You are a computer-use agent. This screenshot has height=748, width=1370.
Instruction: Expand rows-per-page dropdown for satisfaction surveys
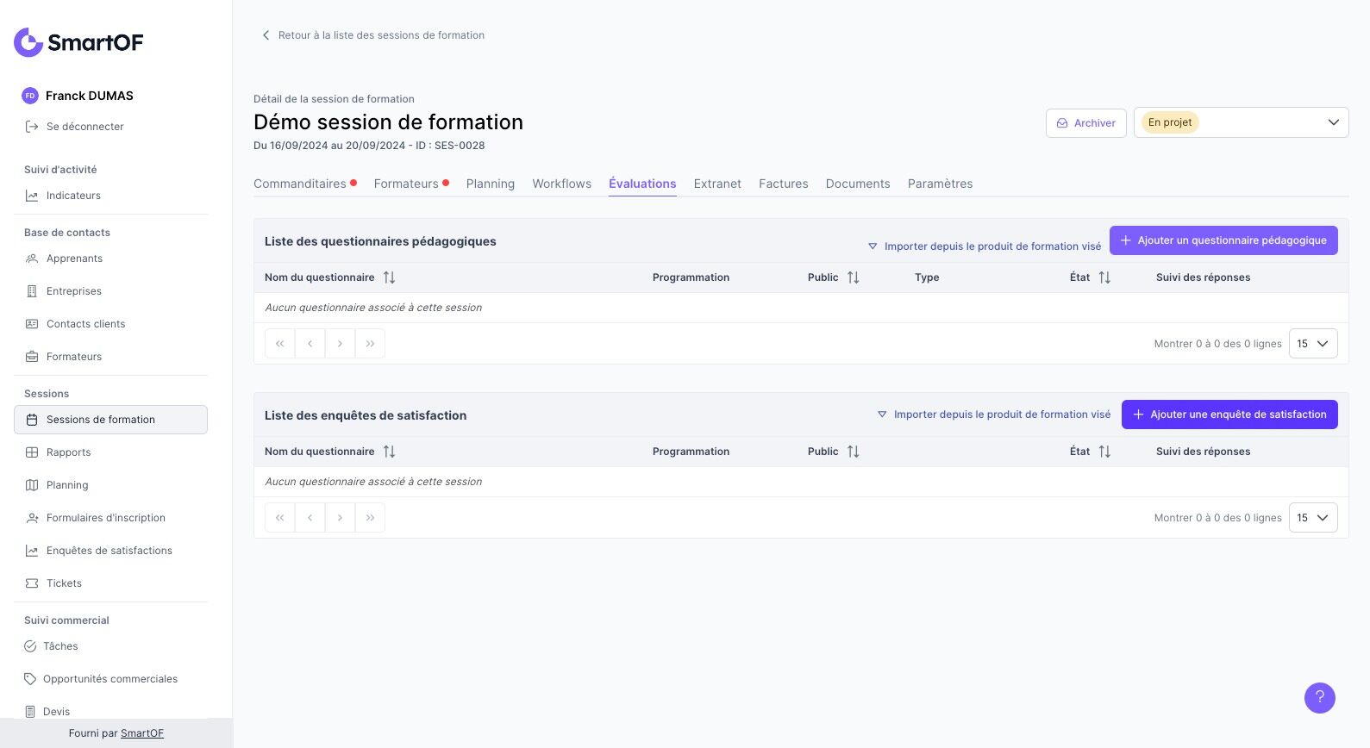click(1312, 518)
